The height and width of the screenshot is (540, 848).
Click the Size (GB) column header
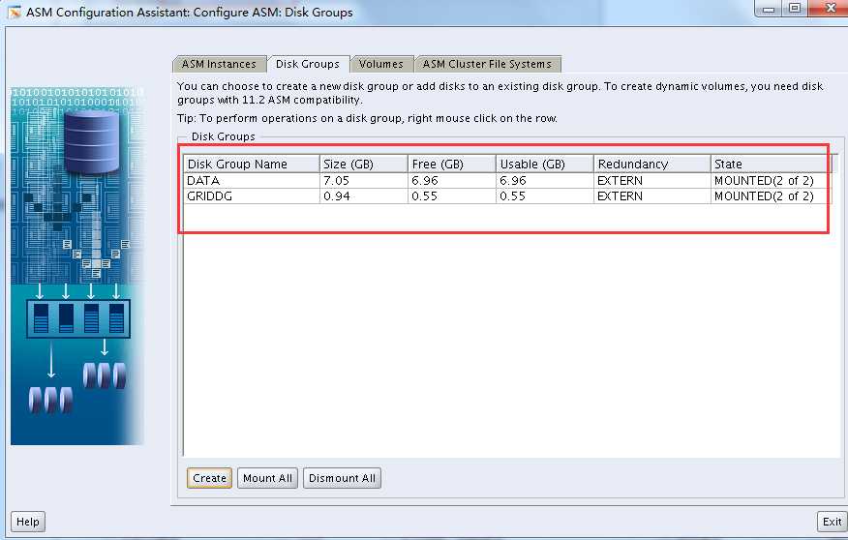(x=364, y=164)
